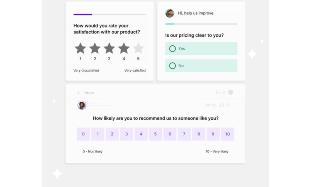Screen dimensions: 311x187
Task: Click the first star rating
Action: tap(80, 49)
